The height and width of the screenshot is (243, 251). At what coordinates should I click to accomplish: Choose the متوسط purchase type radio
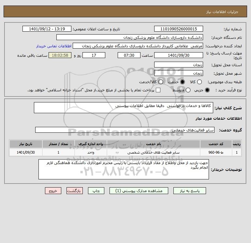coord(188,90)
